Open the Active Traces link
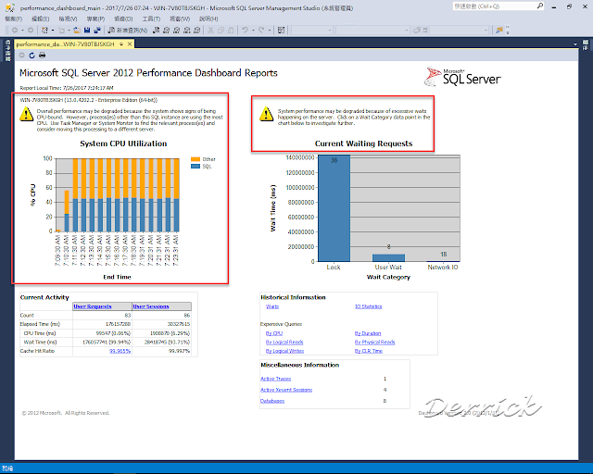Screen dimensions: 593x474 (x=276, y=379)
